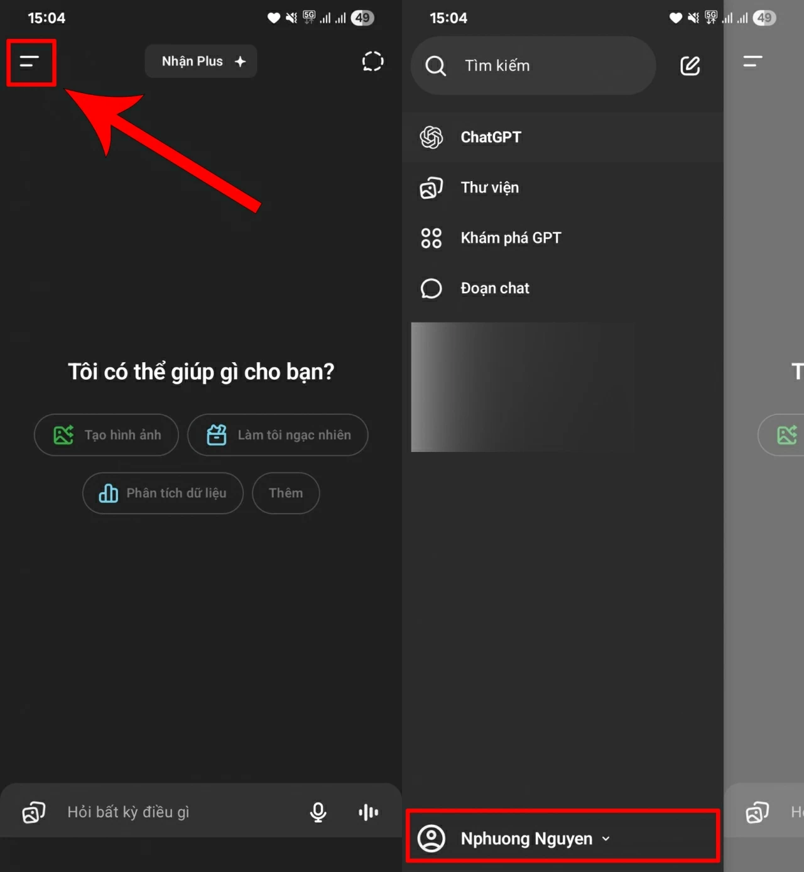Start voice mode with the waveform icon
This screenshot has width=804, height=872.
click(368, 812)
